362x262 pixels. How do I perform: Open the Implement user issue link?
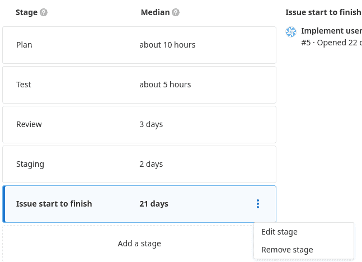click(x=331, y=31)
